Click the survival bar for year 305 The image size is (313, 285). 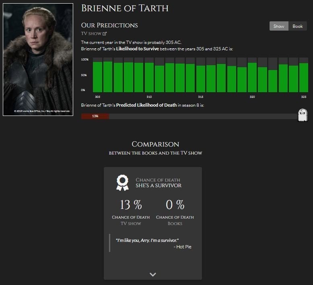pos(98,77)
